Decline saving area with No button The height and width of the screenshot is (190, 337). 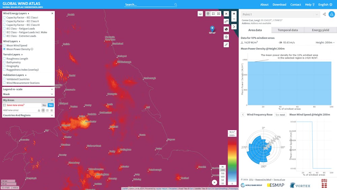[x=44, y=105]
